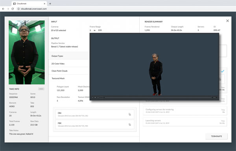Click the blue checkmark status icon
Image resolution: width=236 pixels, height=151 pixels.
(x=223, y=71)
